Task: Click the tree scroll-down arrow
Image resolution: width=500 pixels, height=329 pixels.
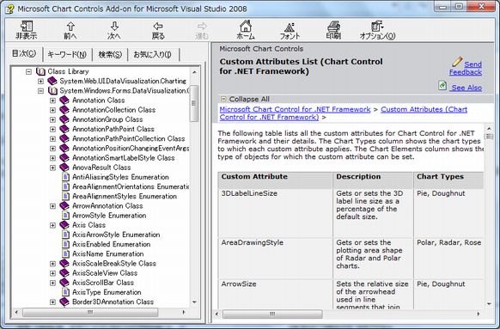Action: (194, 302)
